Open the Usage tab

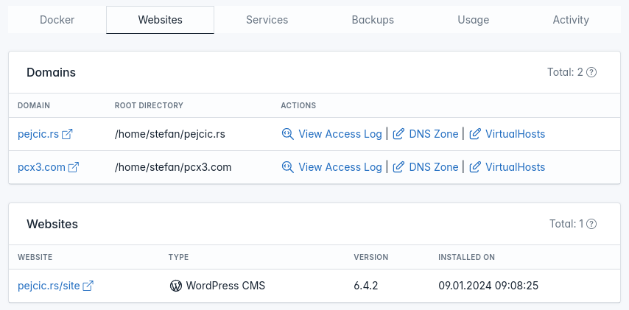[474, 20]
